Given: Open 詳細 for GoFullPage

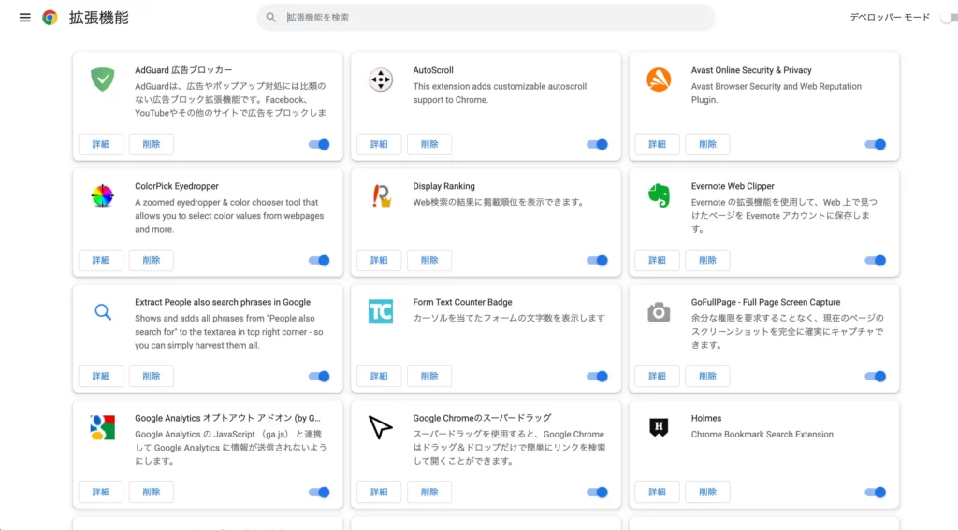Looking at the screenshot, I should click(657, 376).
